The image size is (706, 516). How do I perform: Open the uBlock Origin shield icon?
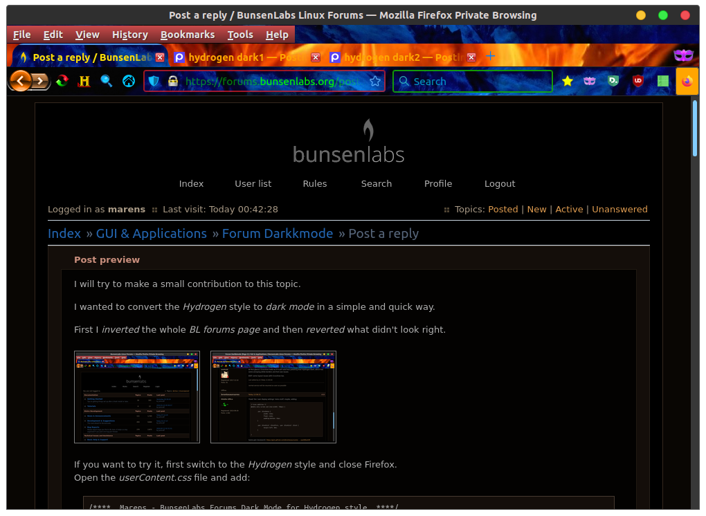637,81
